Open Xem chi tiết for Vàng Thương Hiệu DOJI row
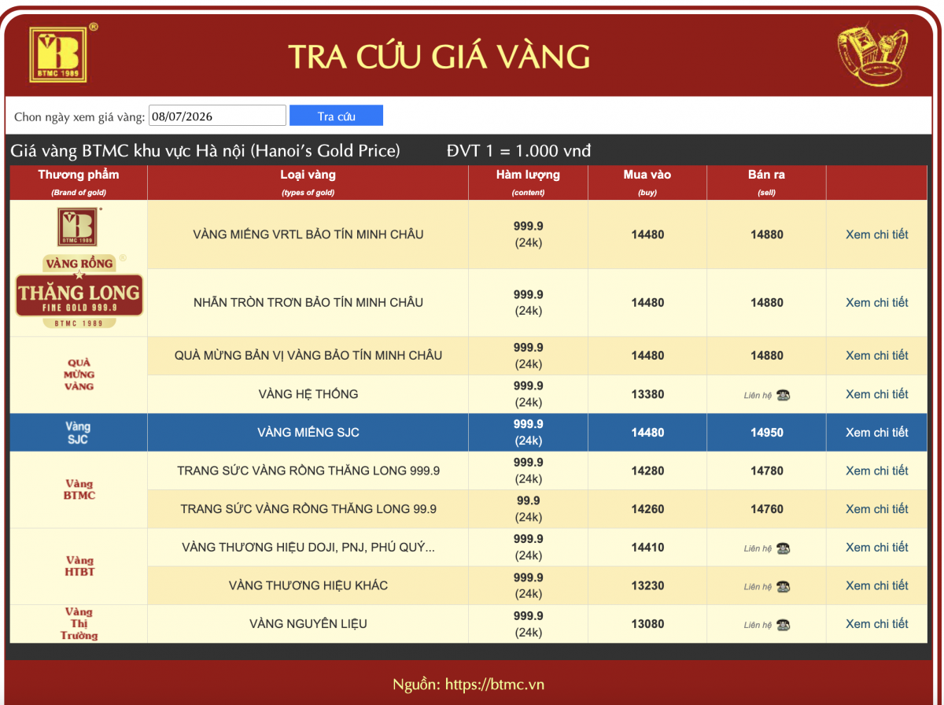The image size is (944, 705). pos(876,548)
